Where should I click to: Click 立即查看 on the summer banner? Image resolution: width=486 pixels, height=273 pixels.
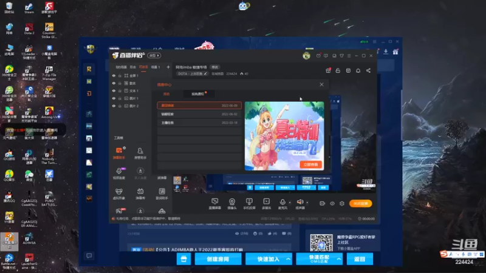click(310, 164)
